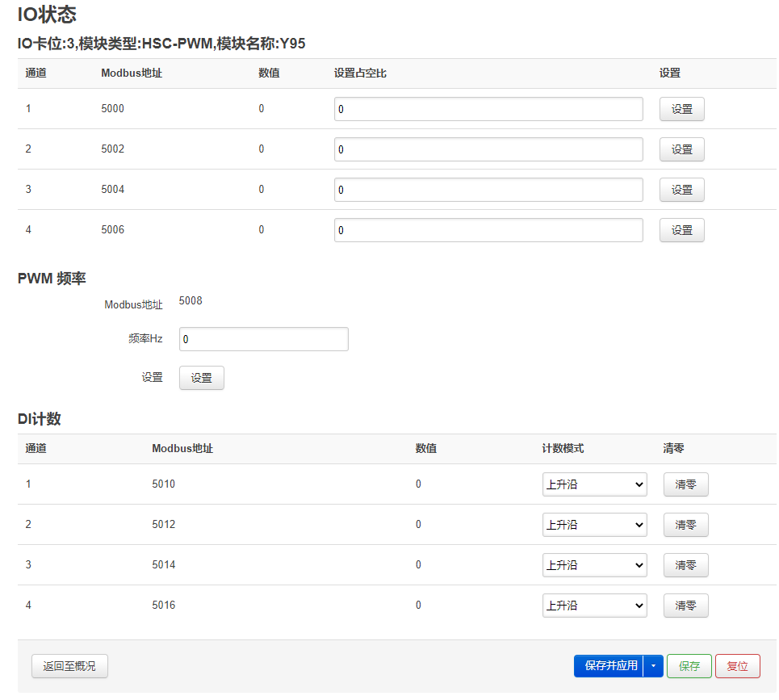Screen dimensions: 779x700
Task: Click 清零 for address 5014
Action: (x=685, y=565)
